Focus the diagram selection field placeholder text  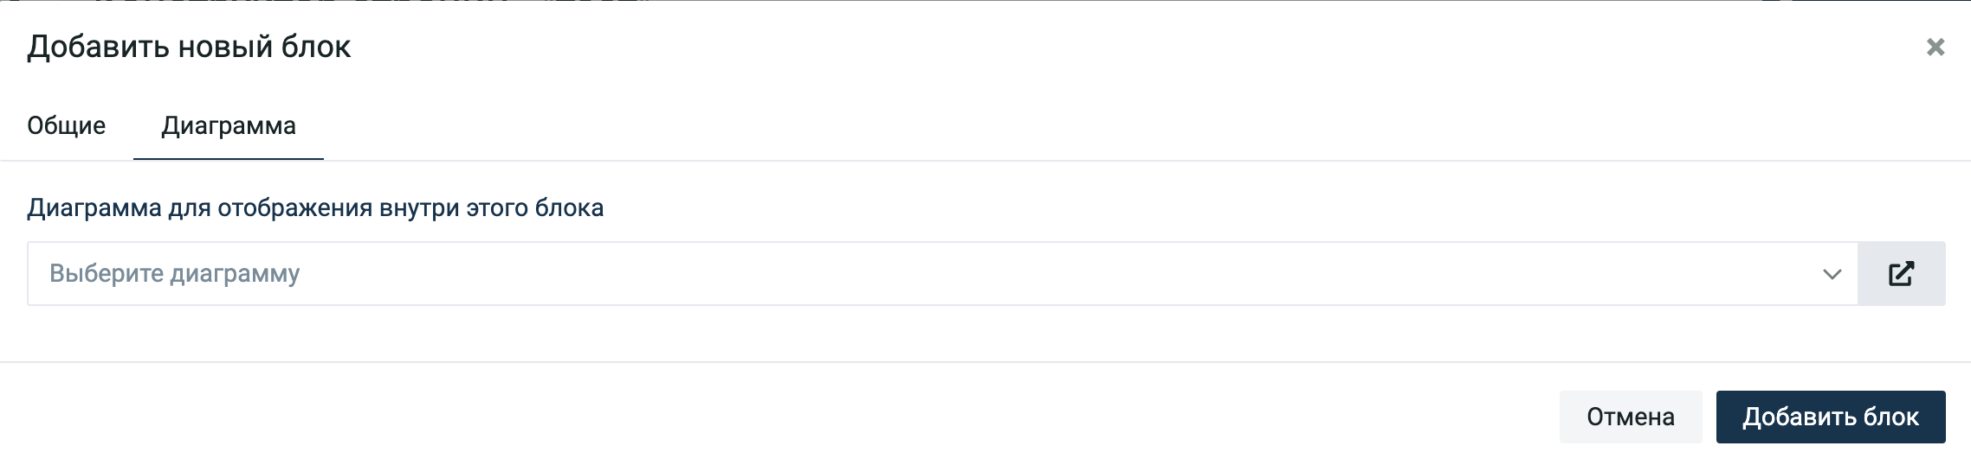coord(175,274)
